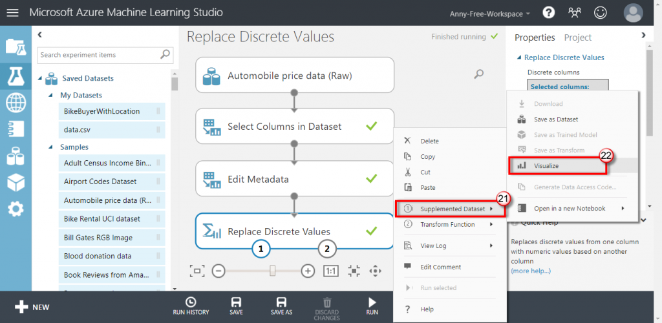Image resolution: width=662 pixels, height=323 pixels.
Task: Click the zoom-to-fit canvas icon
Action: (x=197, y=271)
